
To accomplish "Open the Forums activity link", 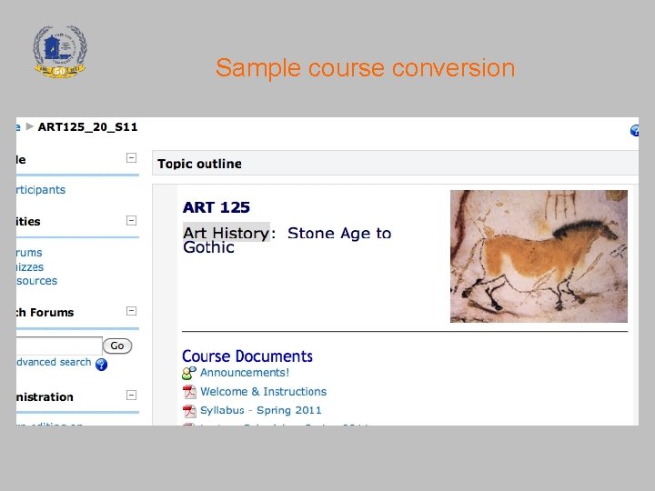I will [x=29, y=253].
